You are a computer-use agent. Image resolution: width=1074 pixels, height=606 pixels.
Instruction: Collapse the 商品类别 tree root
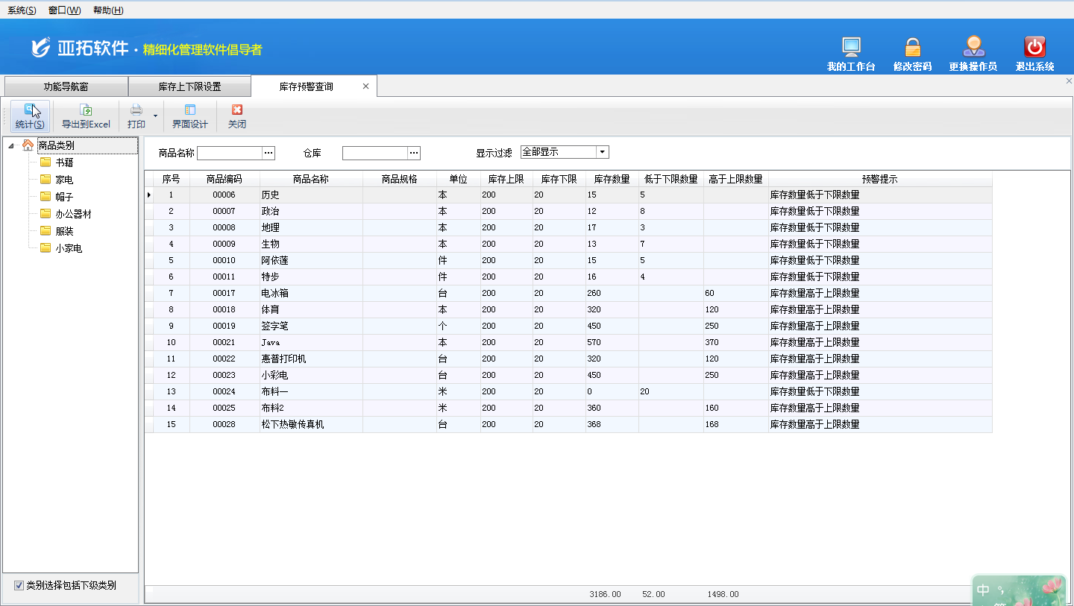pos(10,146)
